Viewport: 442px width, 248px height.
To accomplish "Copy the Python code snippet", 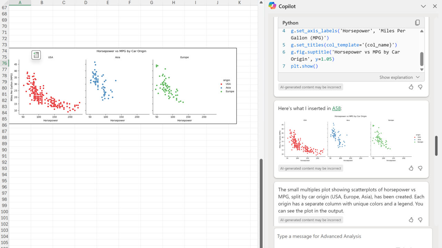I will tap(417, 23).
